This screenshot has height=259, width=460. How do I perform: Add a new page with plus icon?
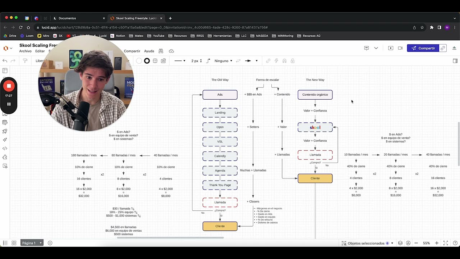(x=50, y=243)
